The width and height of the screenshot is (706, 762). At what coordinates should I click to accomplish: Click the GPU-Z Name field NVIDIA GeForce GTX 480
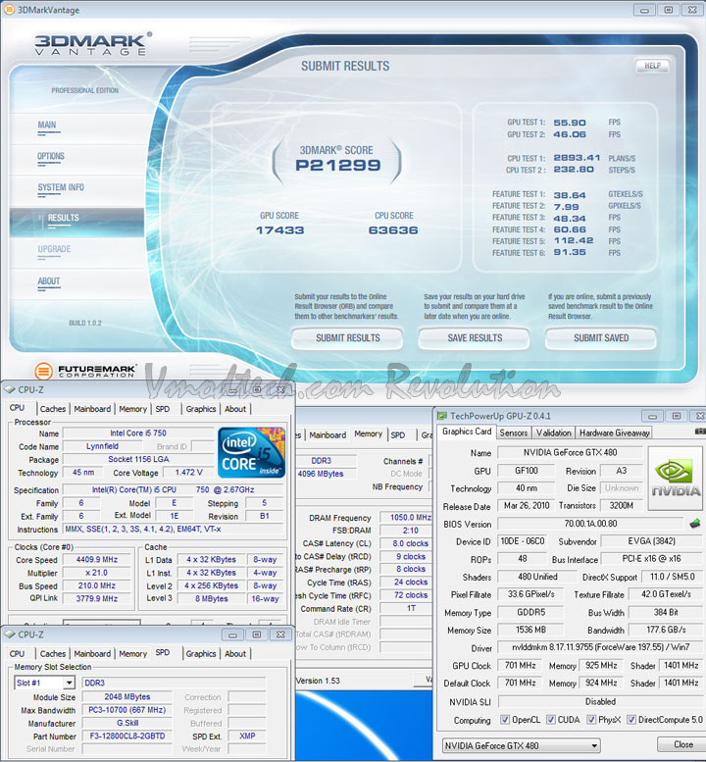click(x=570, y=453)
